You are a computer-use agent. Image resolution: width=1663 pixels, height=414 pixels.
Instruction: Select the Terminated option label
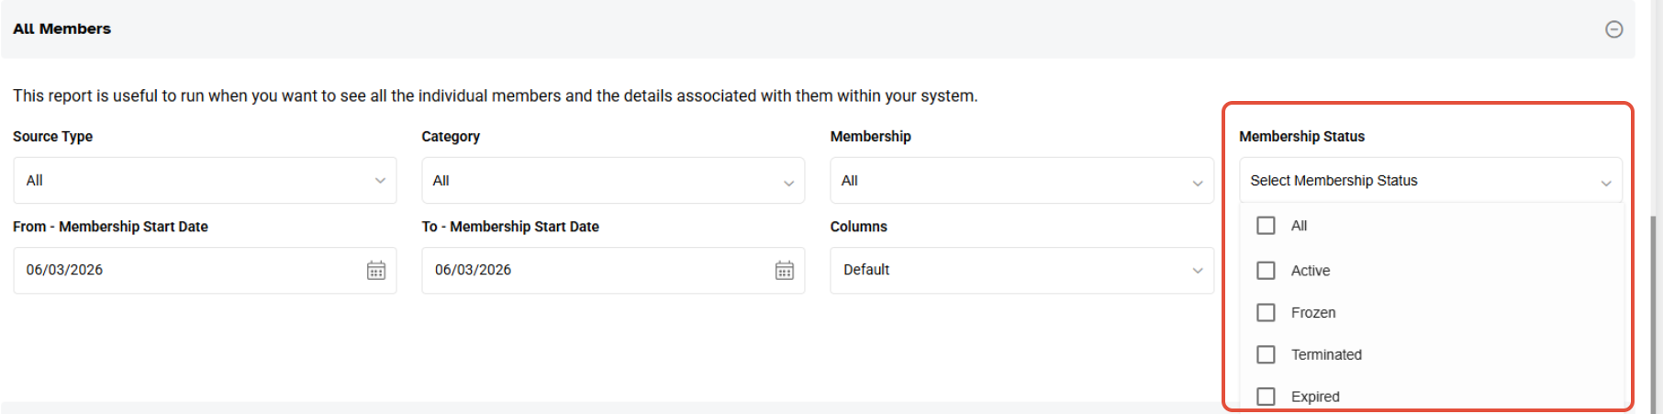[x=1326, y=355]
